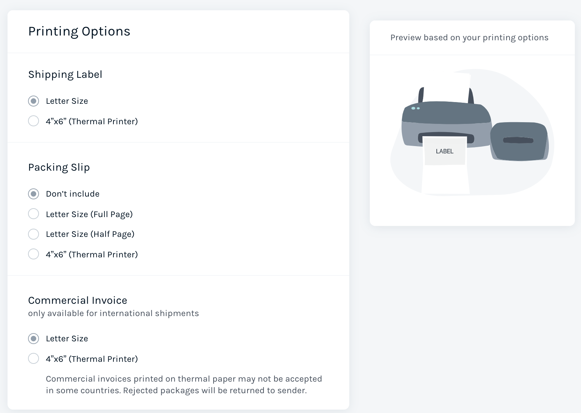Click the Shipping Label section title
This screenshot has width=581, height=413.
pos(65,74)
